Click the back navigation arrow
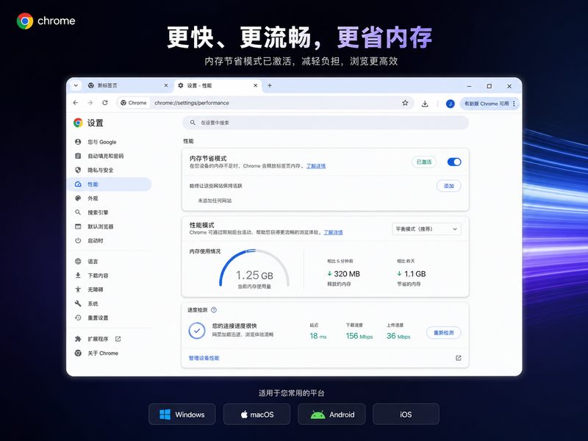The image size is (588, 441). [76, 103]
